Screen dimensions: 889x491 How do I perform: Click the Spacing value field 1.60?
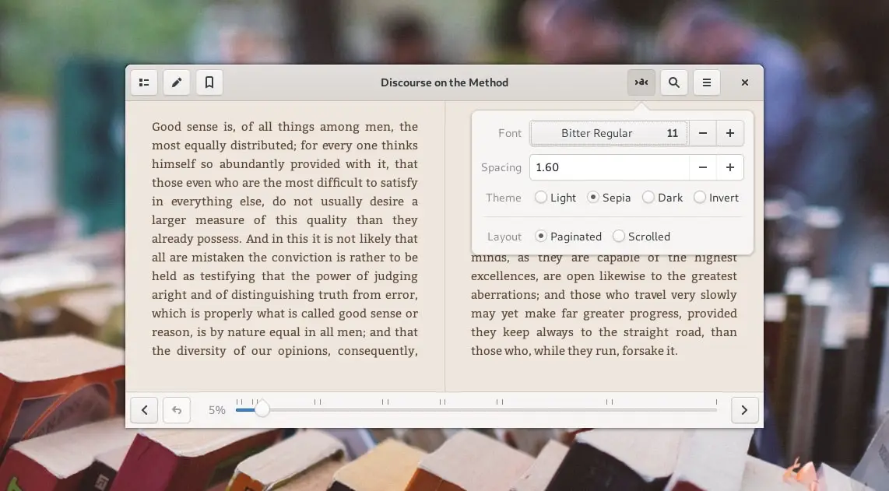tap(610, 167)
